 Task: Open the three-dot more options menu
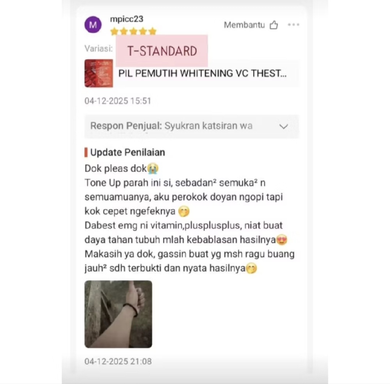pyautogui.click(x=294, y=25)
